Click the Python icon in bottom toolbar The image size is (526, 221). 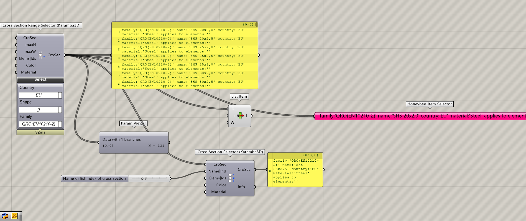(x=5, y=216)
